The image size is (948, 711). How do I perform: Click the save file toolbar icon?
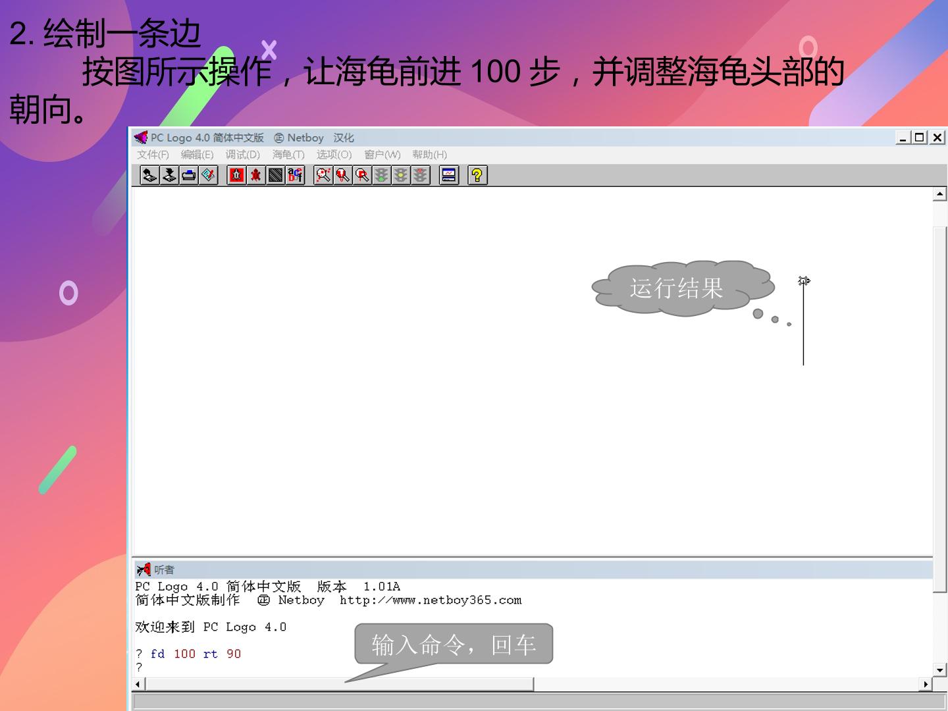(x=169, y=175)
